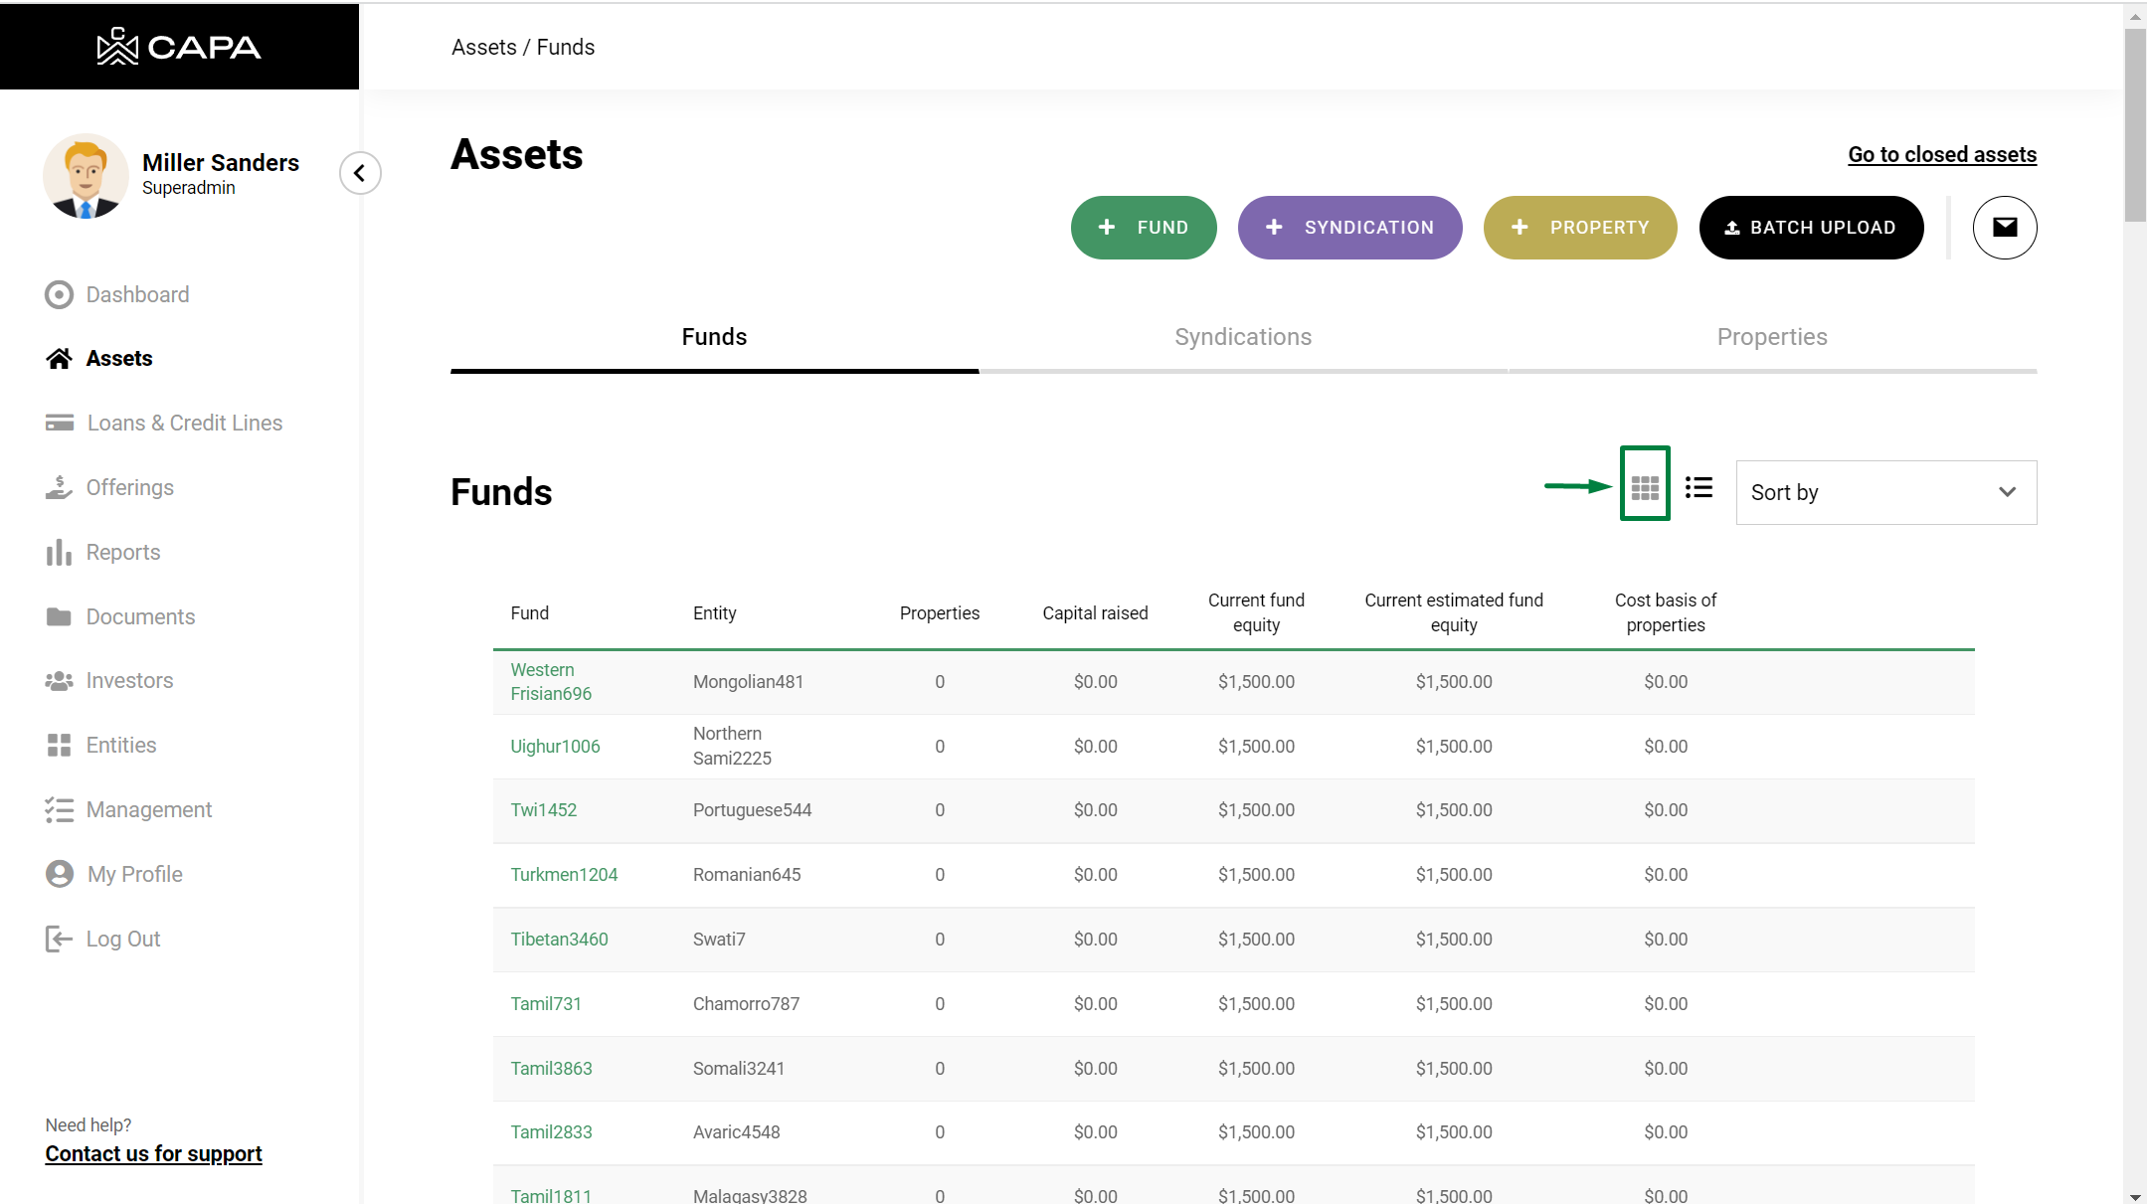This screenshot has height=1204, width=2147.
Task: Open Loans & Credit Lines section
Action: 184,423
